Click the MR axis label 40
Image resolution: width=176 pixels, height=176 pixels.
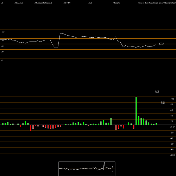point(172,116)
